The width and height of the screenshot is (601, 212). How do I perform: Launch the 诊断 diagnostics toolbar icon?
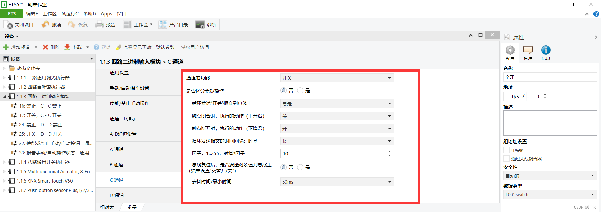coord(200,24)
